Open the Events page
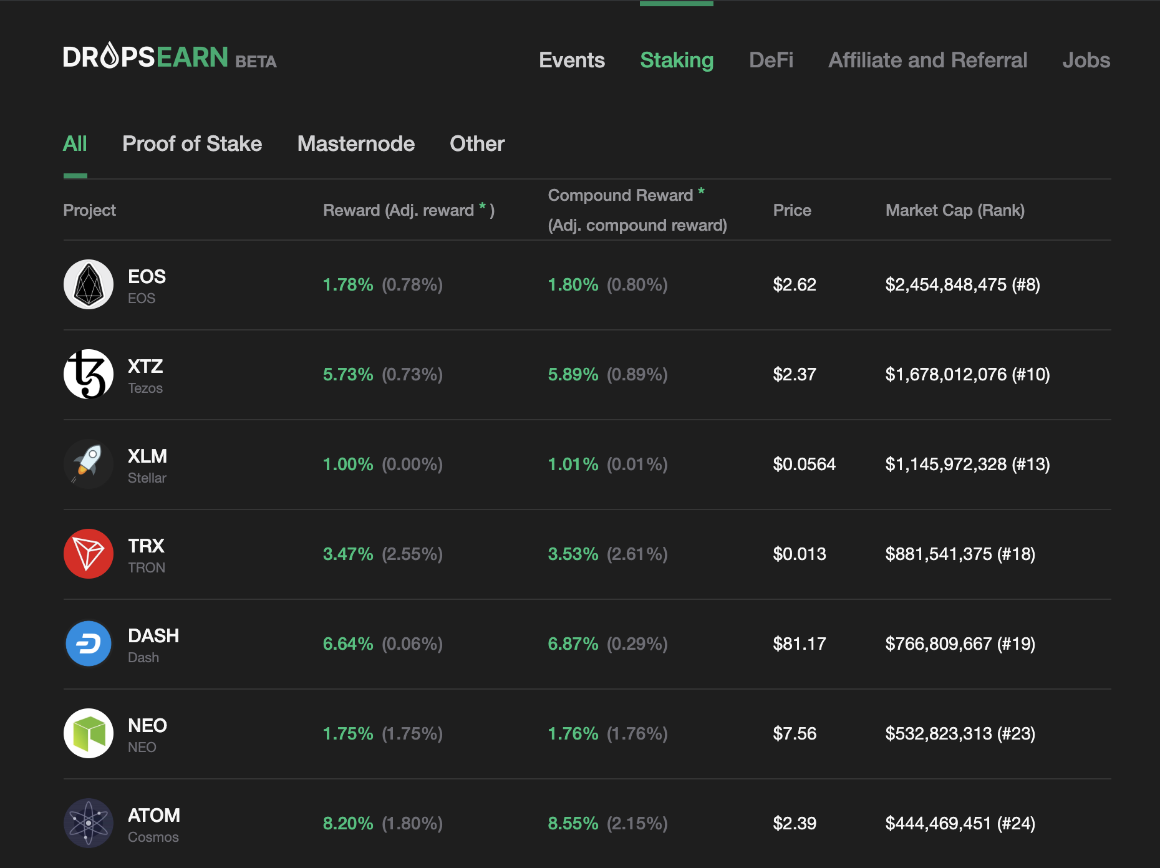This screenshot has height=868, width=1160. tap(572, 60)
